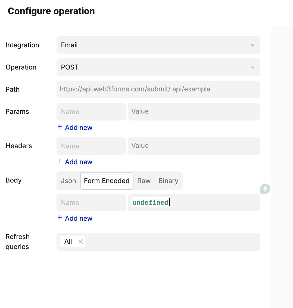
Task: Click the Params Value field
Action: pos(194,112)
